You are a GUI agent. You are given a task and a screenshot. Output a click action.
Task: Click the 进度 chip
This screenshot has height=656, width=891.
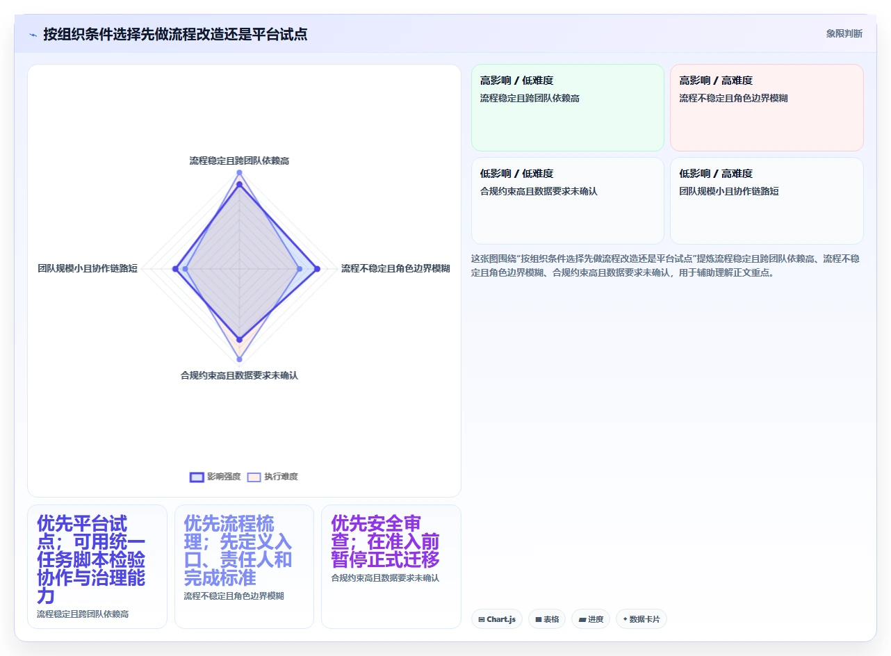[591, 619]
